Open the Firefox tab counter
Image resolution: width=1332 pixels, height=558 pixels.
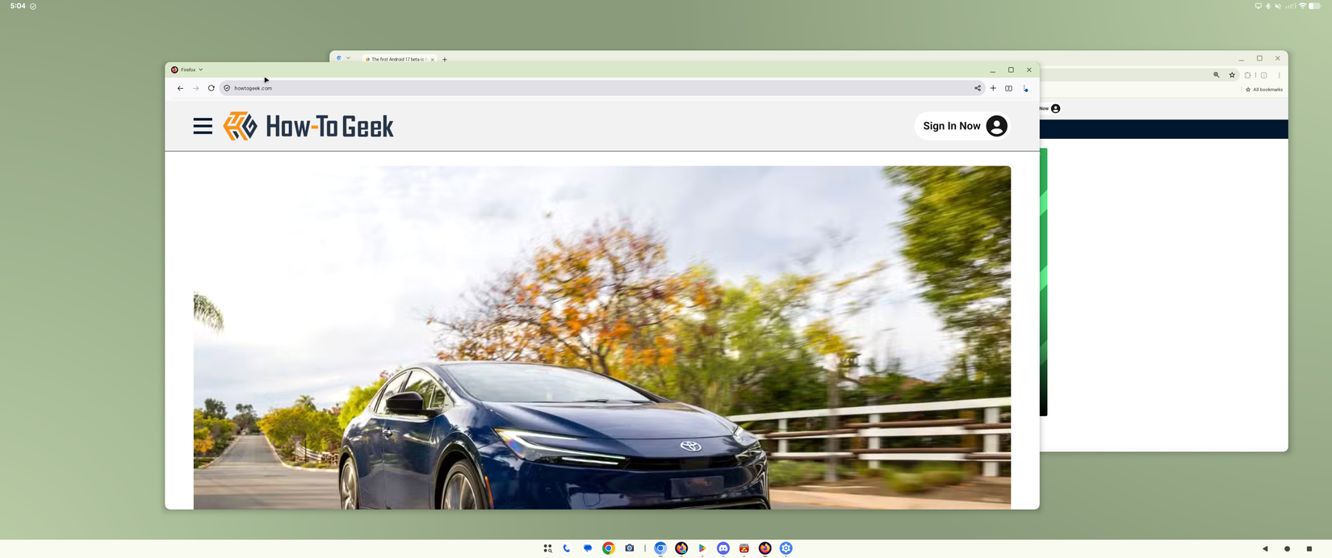click(1009, 88)
